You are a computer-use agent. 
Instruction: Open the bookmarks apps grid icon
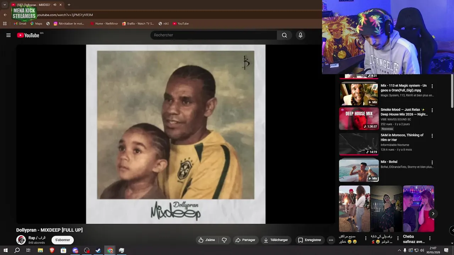5,24
